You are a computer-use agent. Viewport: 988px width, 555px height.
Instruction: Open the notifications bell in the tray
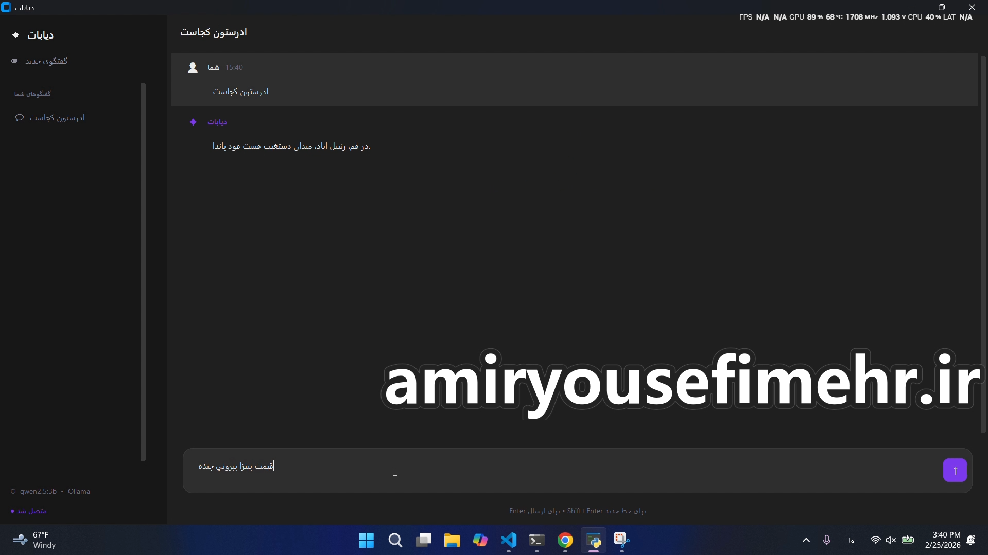[971, 540]
